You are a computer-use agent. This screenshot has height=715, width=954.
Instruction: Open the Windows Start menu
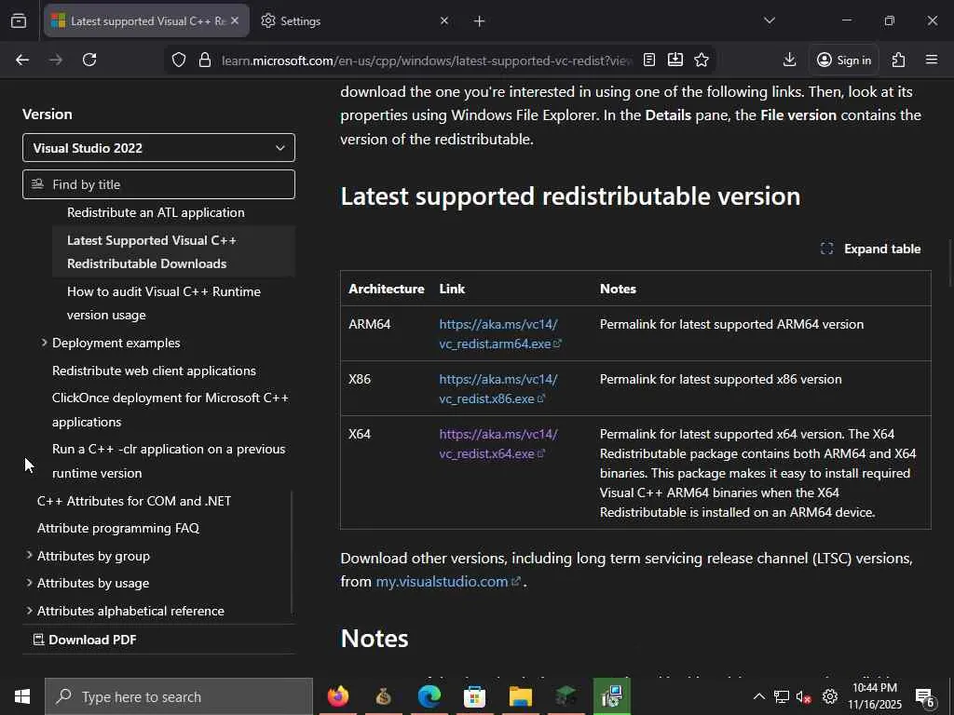[22, 696]
